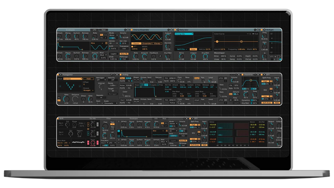Toggle the Chorus-Ensemble device activator
The image size is (334, 188).
132,30
